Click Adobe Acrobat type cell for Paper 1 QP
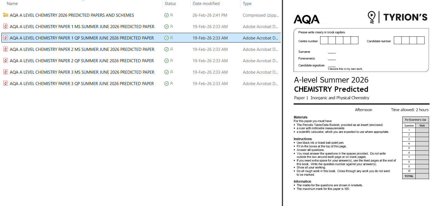This screenshot has height=206, width=441. 260,38
